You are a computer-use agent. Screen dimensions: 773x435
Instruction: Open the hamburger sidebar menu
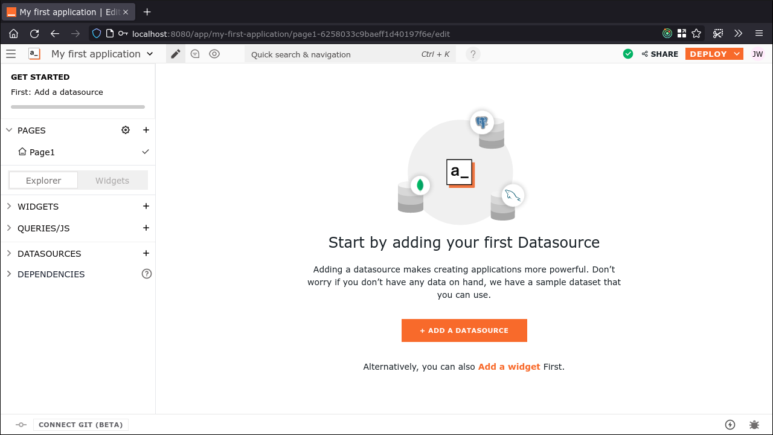(11, 54)
